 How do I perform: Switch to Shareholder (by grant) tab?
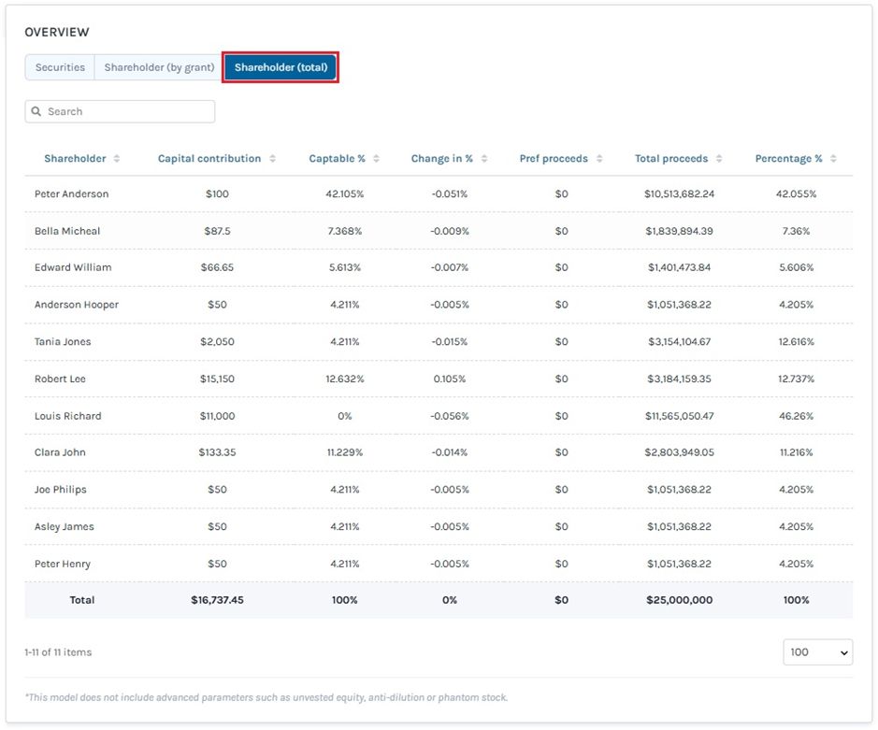coord(159,67)
